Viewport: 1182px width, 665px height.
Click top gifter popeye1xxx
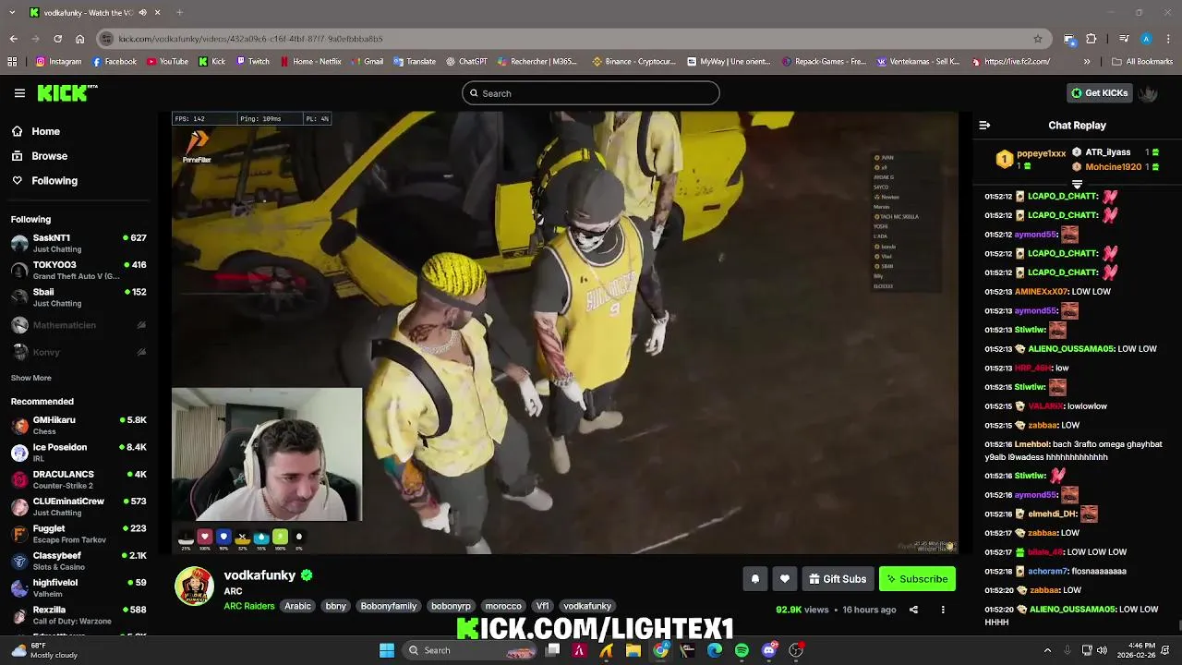click(x=1041, y=153)
